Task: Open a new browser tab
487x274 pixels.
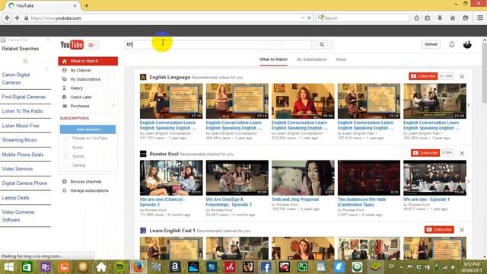Action: (87, 5)
